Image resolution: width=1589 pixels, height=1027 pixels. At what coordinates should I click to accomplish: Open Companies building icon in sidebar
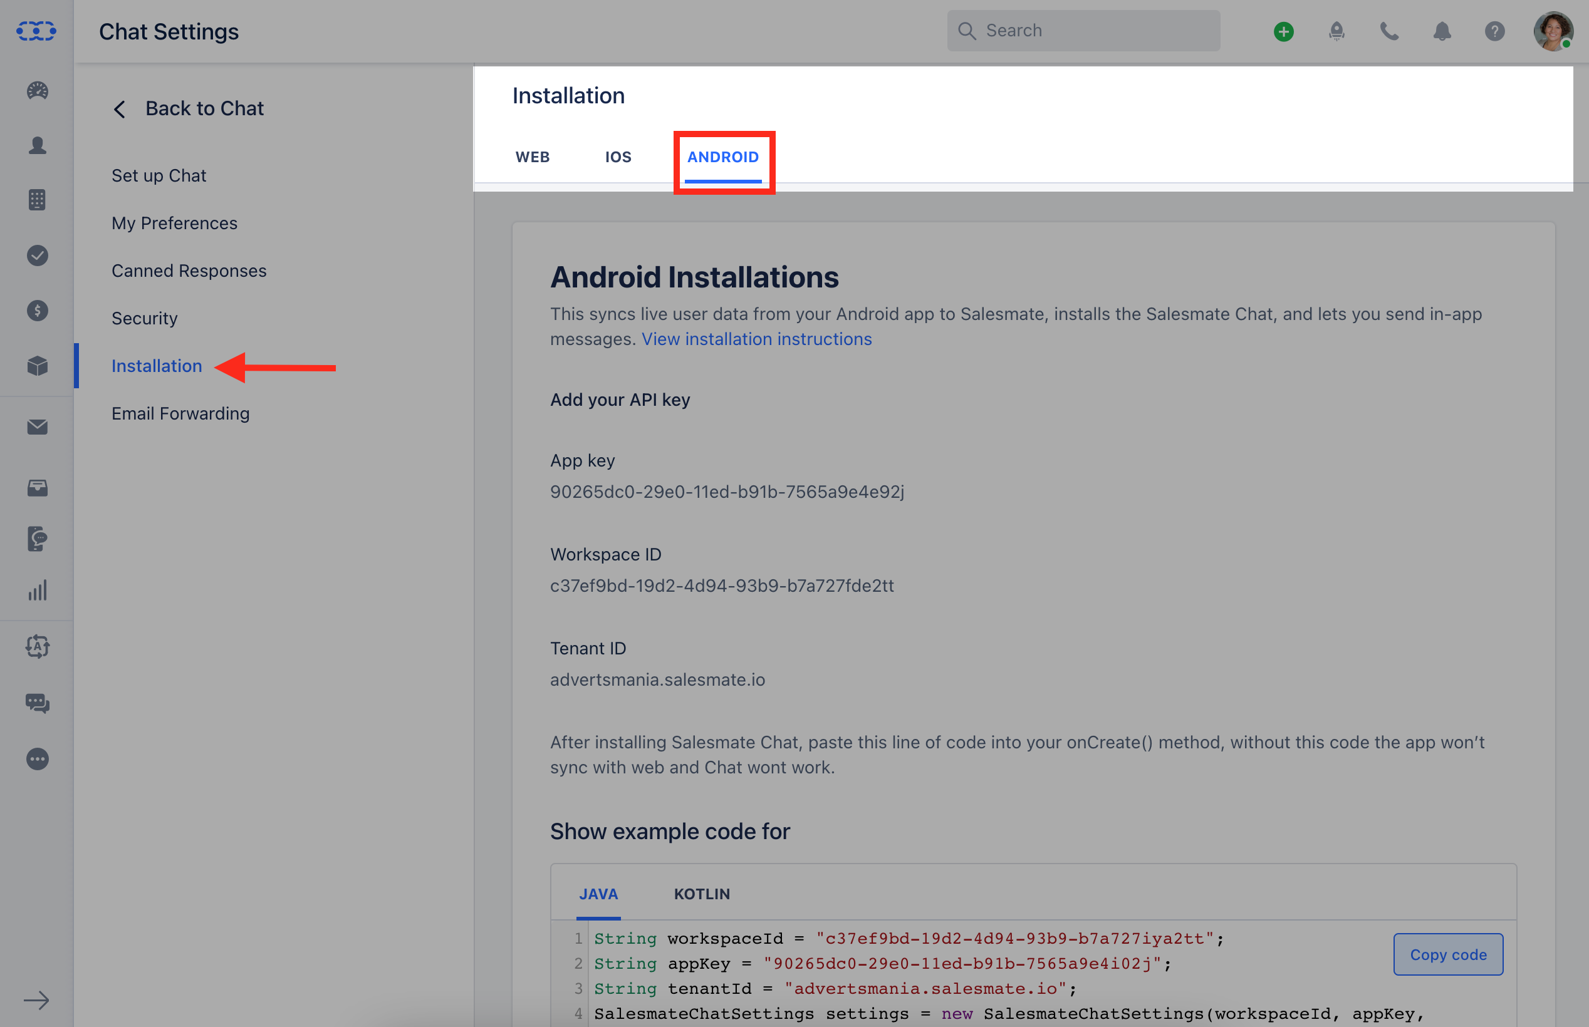(38, 200)
